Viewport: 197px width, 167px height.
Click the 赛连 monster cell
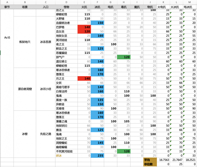(x=66, y=130)
